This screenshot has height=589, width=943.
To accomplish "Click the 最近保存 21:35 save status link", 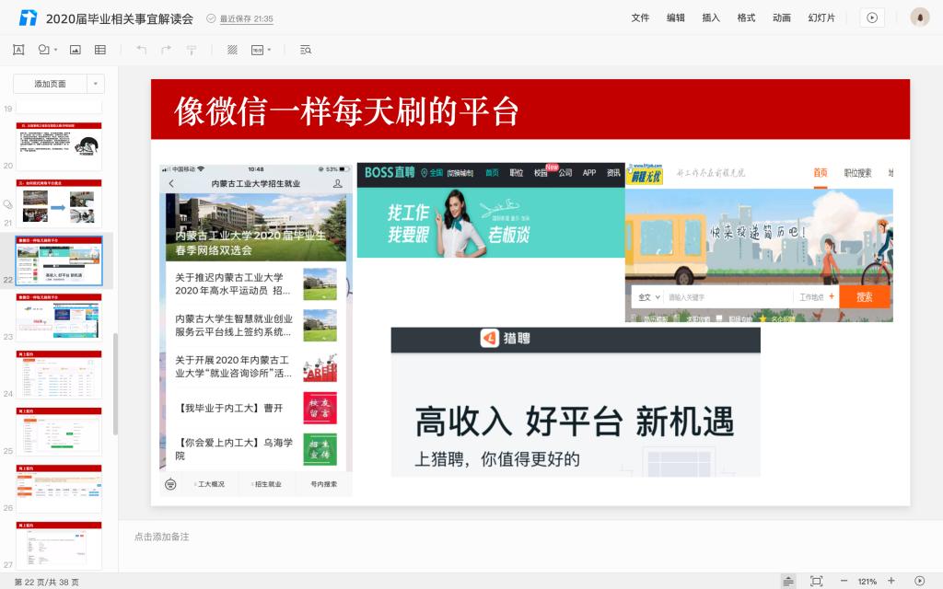I will (239, 18).
